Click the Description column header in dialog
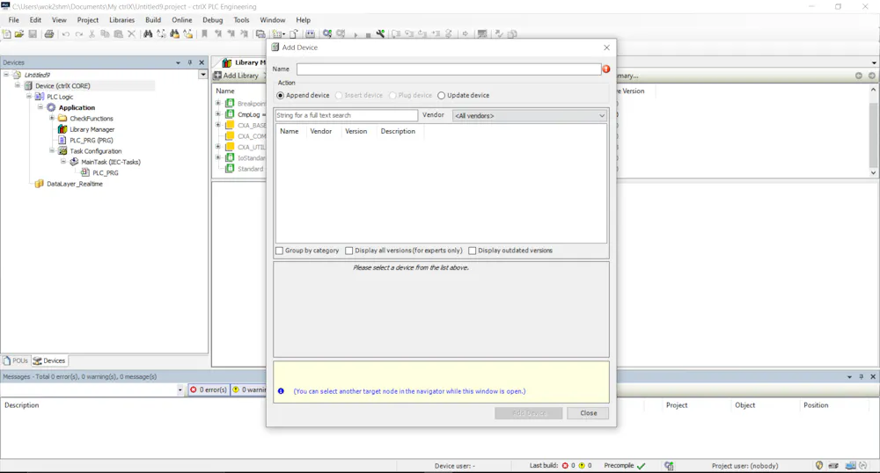This screenshot has width=880, height=473. coord(398,131)
